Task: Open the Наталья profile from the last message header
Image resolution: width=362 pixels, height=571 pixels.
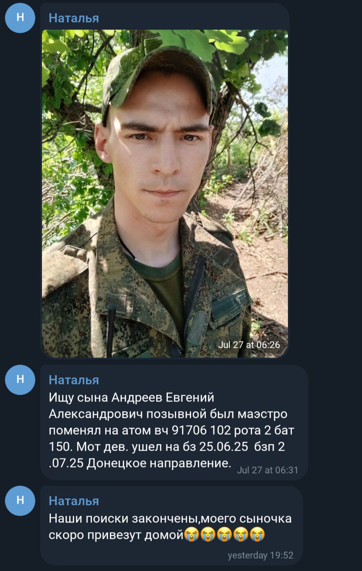Action: click(x=74, y=501)
